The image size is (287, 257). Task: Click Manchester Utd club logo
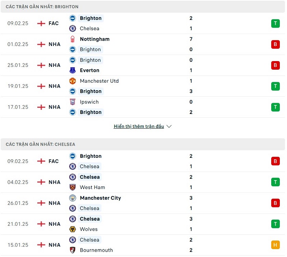[73, 81]
